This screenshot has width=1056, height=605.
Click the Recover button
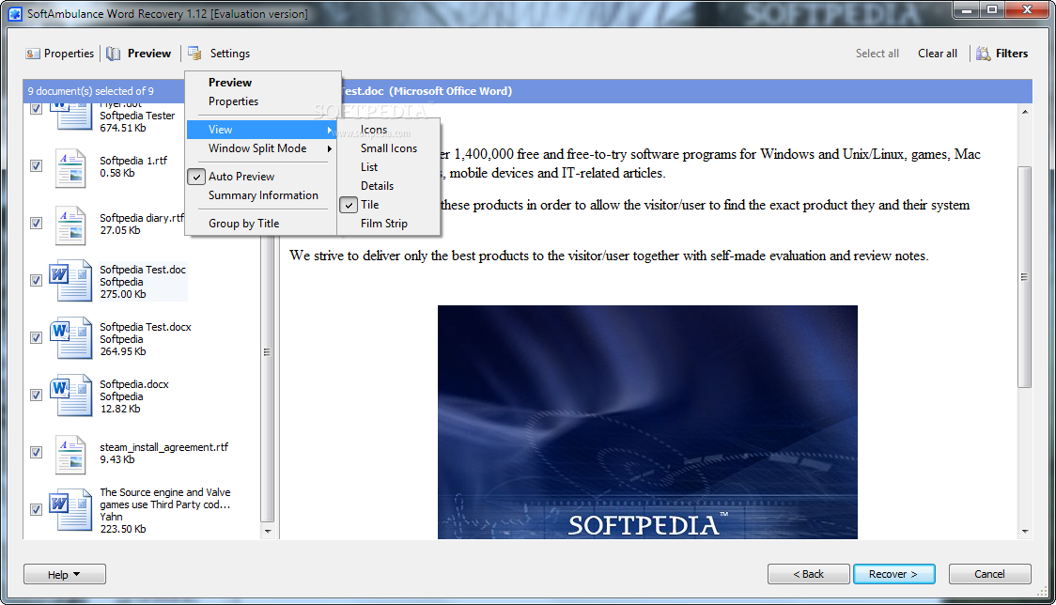coord(893,574)
